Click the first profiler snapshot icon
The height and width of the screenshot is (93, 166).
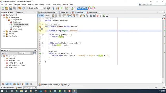pyautogui.click(x=90, y=8)
